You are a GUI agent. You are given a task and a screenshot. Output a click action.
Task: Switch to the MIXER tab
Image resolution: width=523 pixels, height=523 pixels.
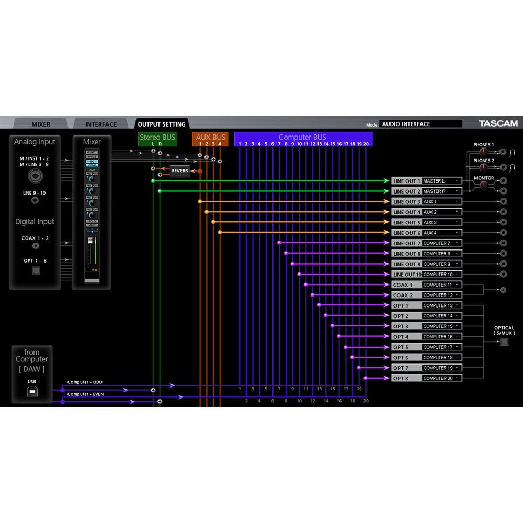[41, 124]
